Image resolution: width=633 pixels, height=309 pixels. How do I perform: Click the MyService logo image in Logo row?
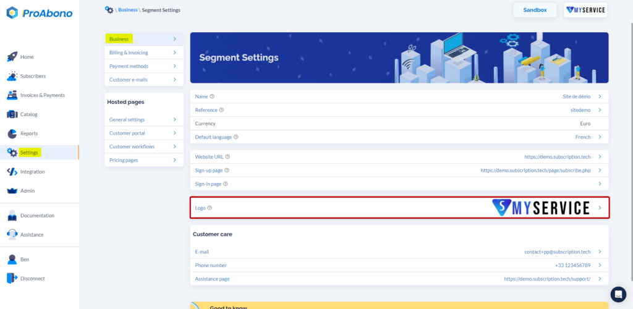tap(541, 208)
